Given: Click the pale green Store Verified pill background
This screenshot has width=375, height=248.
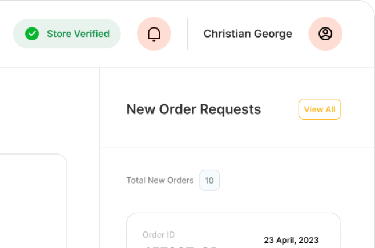Looking at the screenshot, I should 67,34.
